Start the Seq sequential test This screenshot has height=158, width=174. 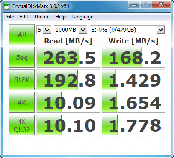pyautogui.click(x=22, y=57)
